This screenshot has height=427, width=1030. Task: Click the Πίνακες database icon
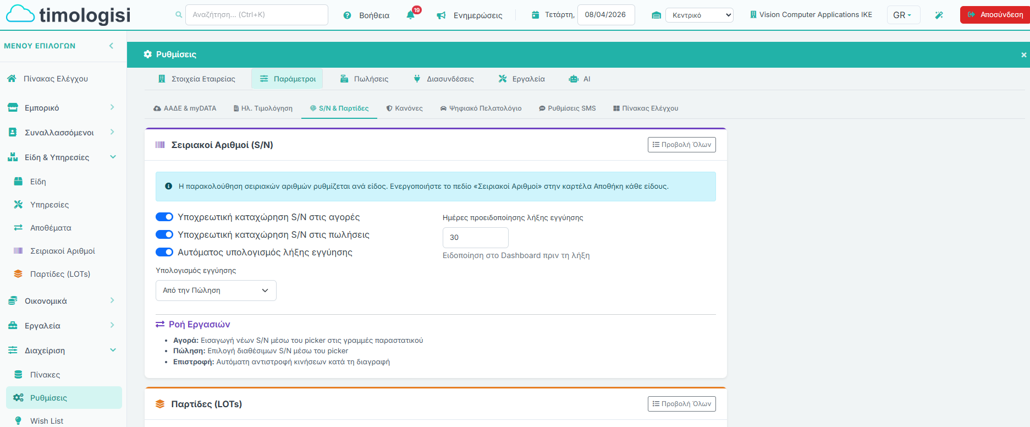[x=18, y=374]
